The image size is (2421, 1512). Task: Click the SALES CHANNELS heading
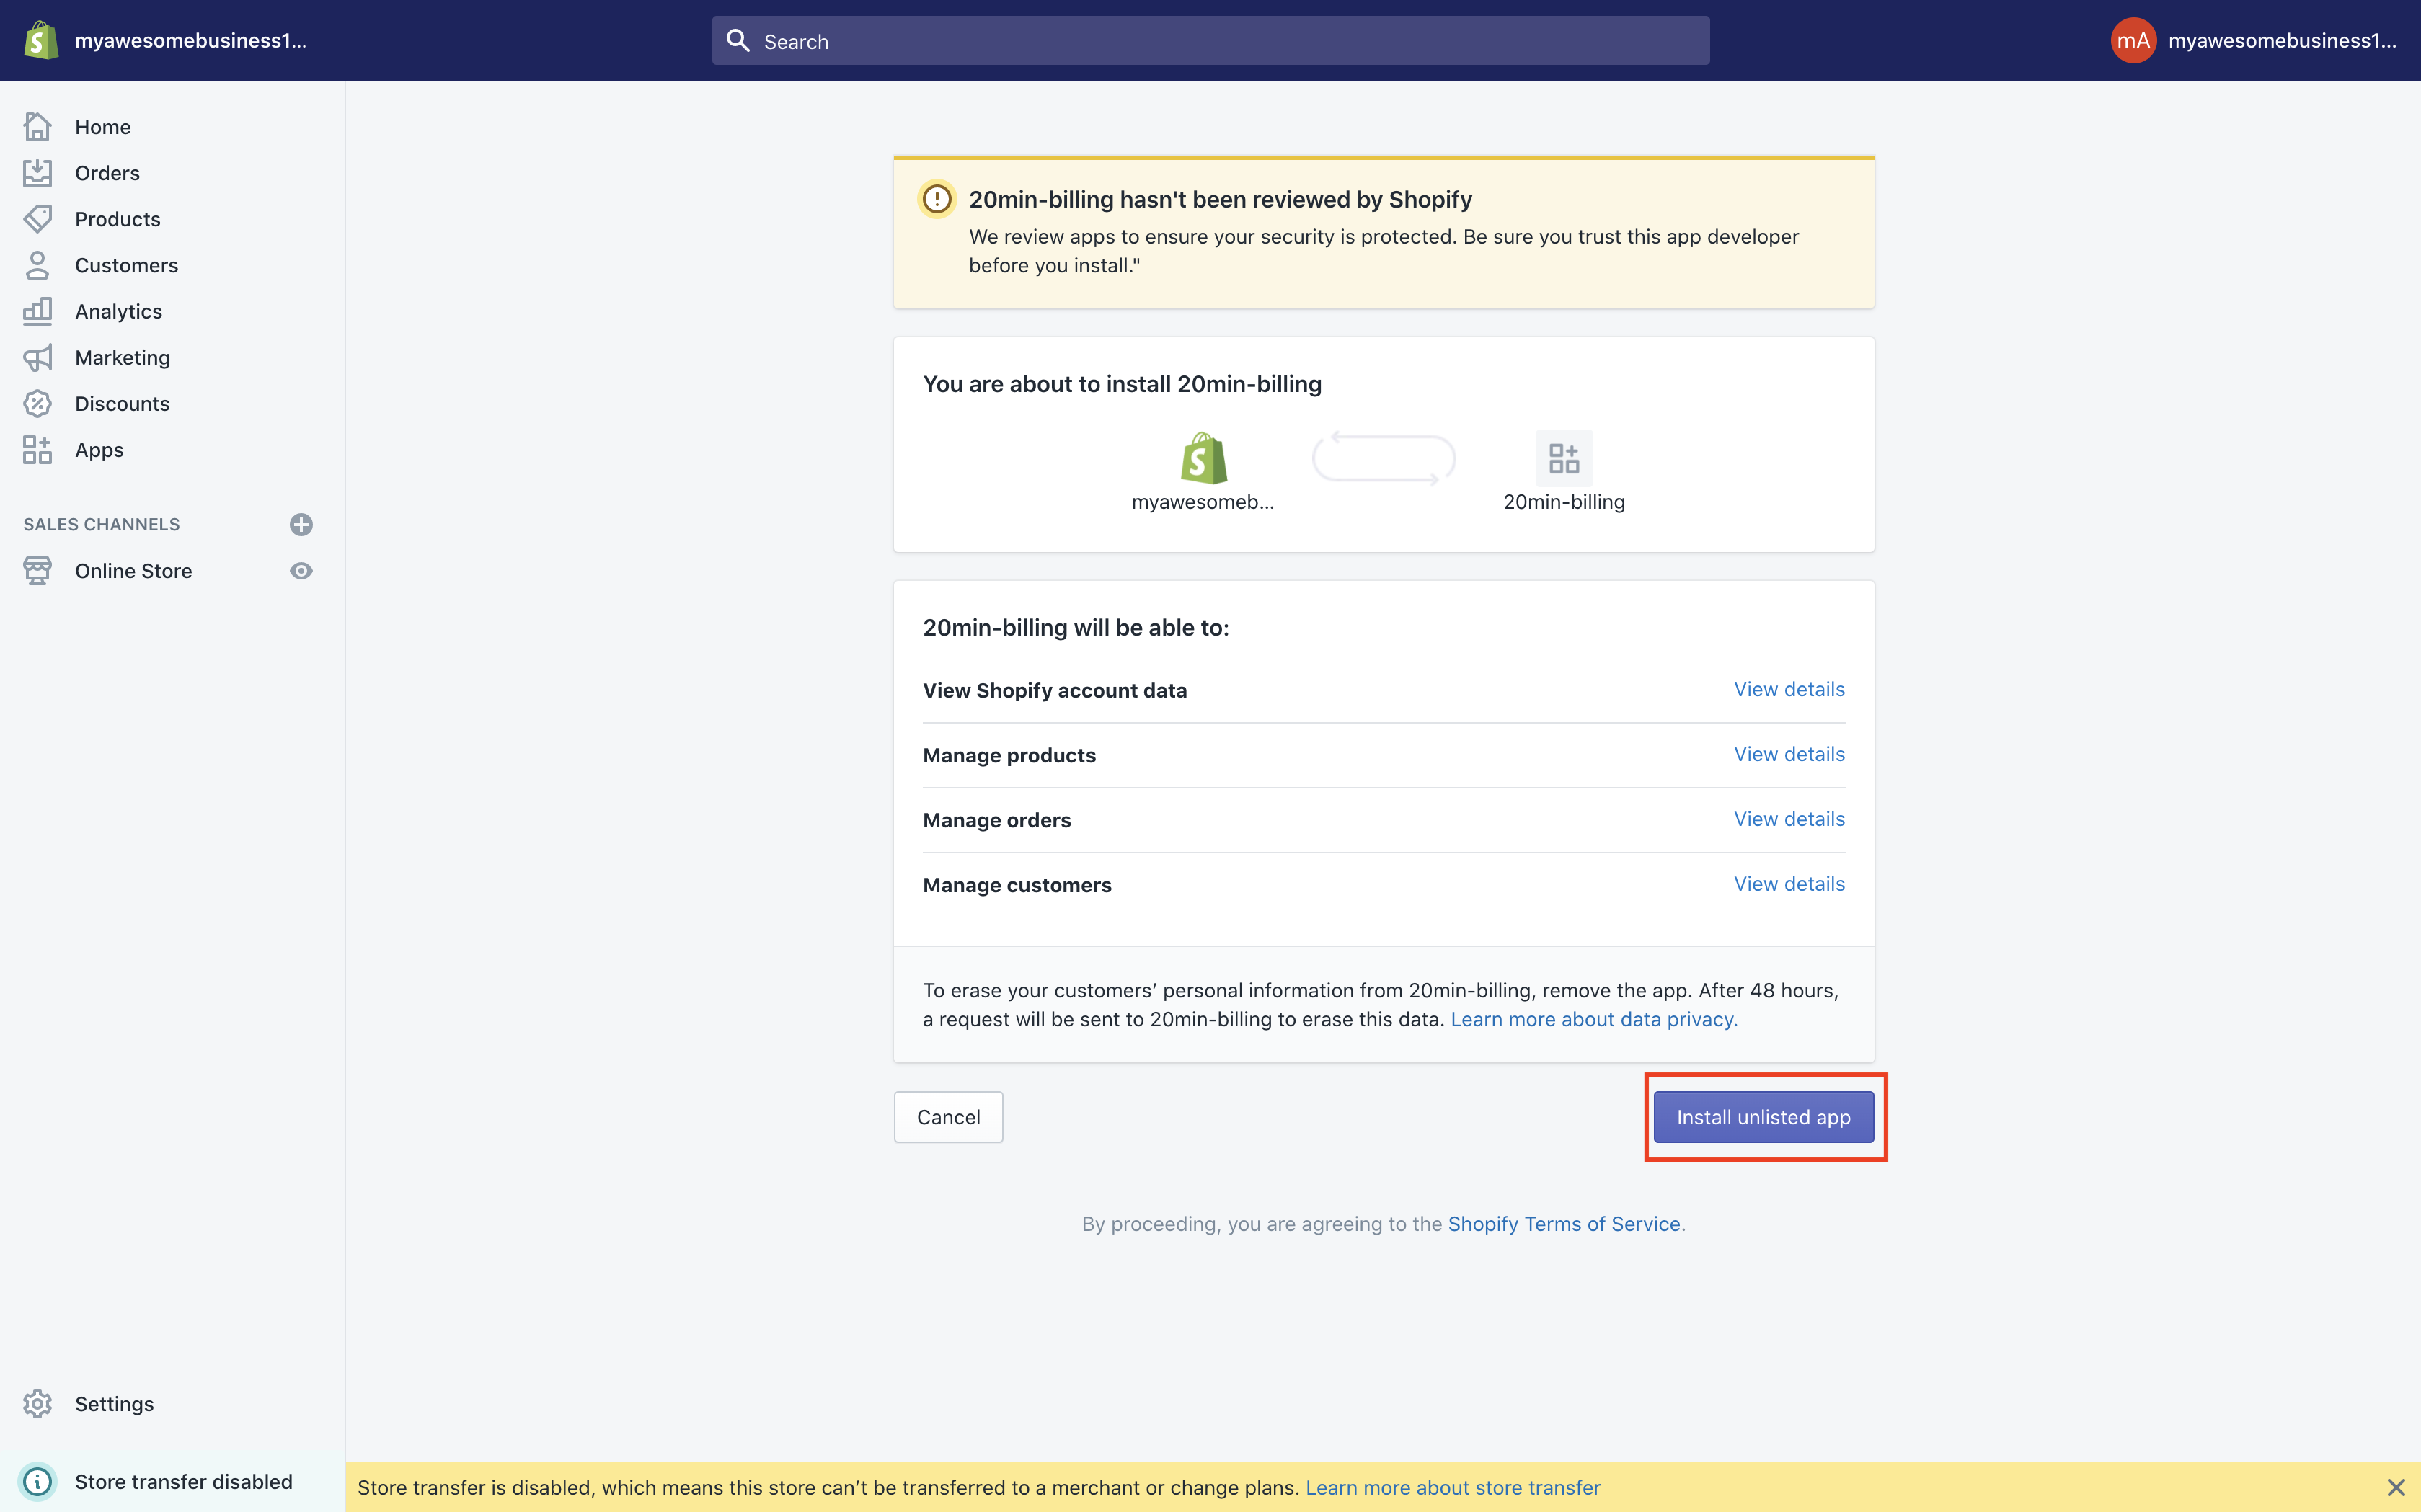tap(102, 524)
